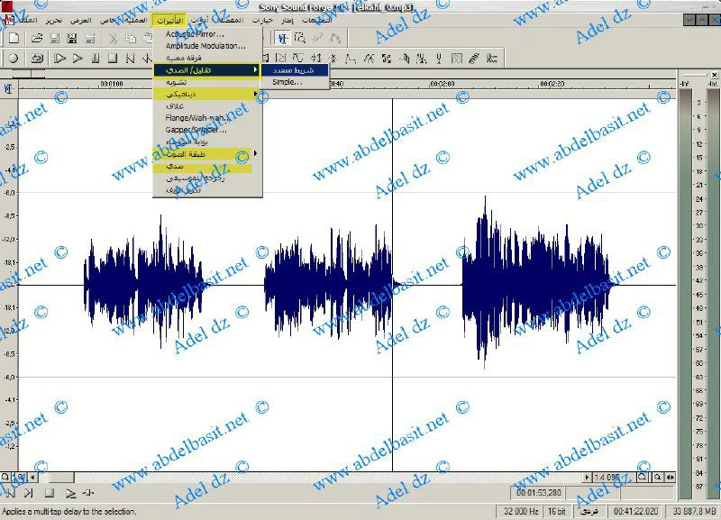Image resolution: width=721 pixels, height=520 pixels.
Task: Choose Amplitude Modulation... from the menu
Action: click(x=207, y=46)
